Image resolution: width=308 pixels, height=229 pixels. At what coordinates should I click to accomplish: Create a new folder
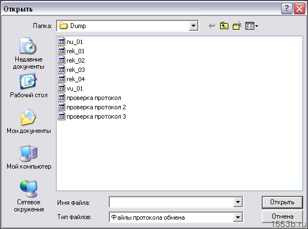[x=237, y=26]
